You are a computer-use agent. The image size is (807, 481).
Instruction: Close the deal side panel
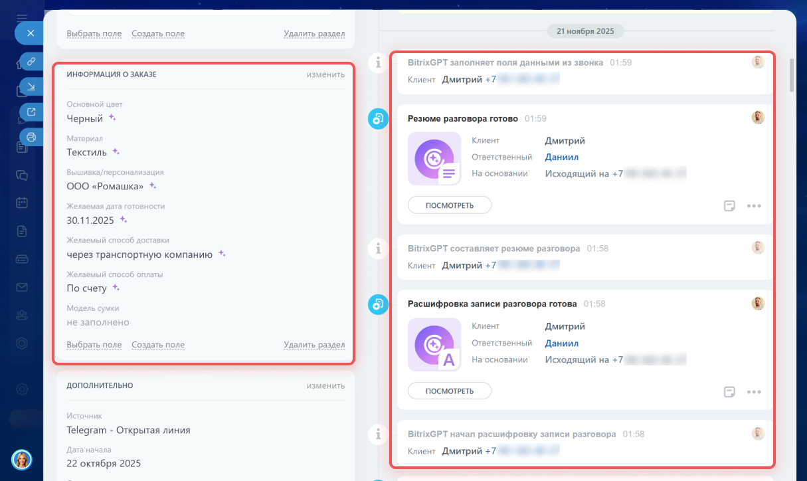30,33
